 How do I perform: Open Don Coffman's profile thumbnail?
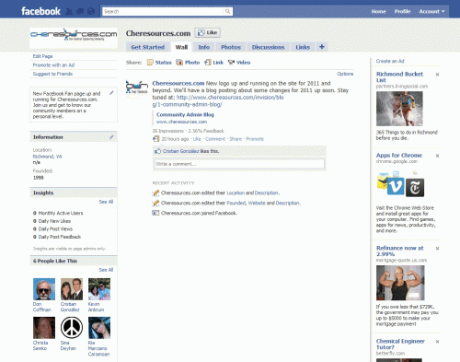click(x=44, y=289)
